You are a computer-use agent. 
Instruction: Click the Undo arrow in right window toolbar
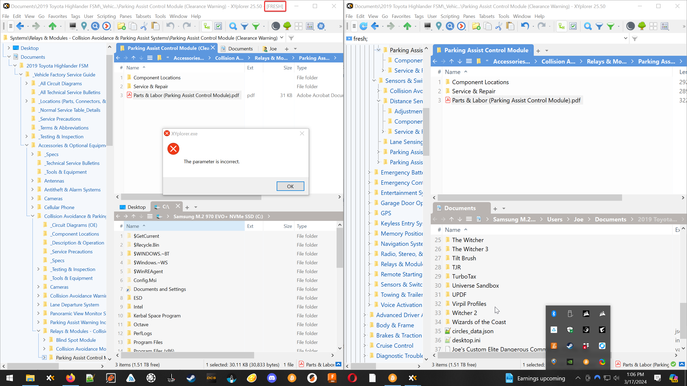(x=525, y=26)
